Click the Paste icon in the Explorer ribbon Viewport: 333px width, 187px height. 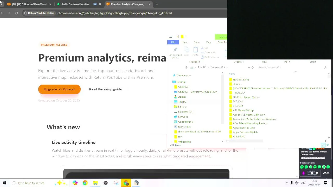(x=195, y=52)
